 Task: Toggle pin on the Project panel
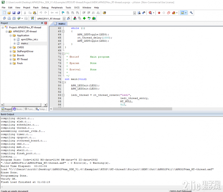42,23
